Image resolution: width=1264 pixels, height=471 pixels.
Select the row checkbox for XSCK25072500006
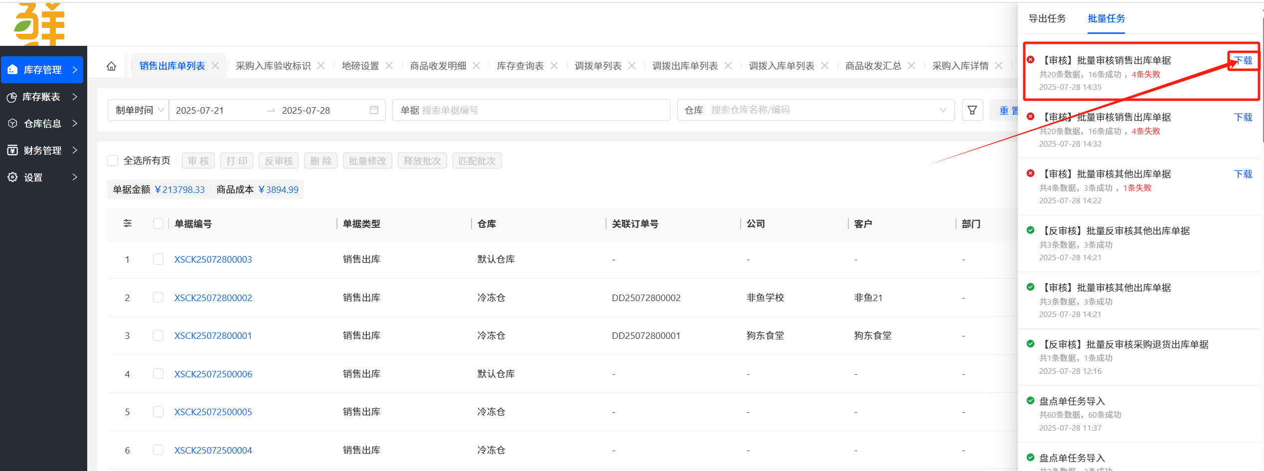[x=158, y=374]
